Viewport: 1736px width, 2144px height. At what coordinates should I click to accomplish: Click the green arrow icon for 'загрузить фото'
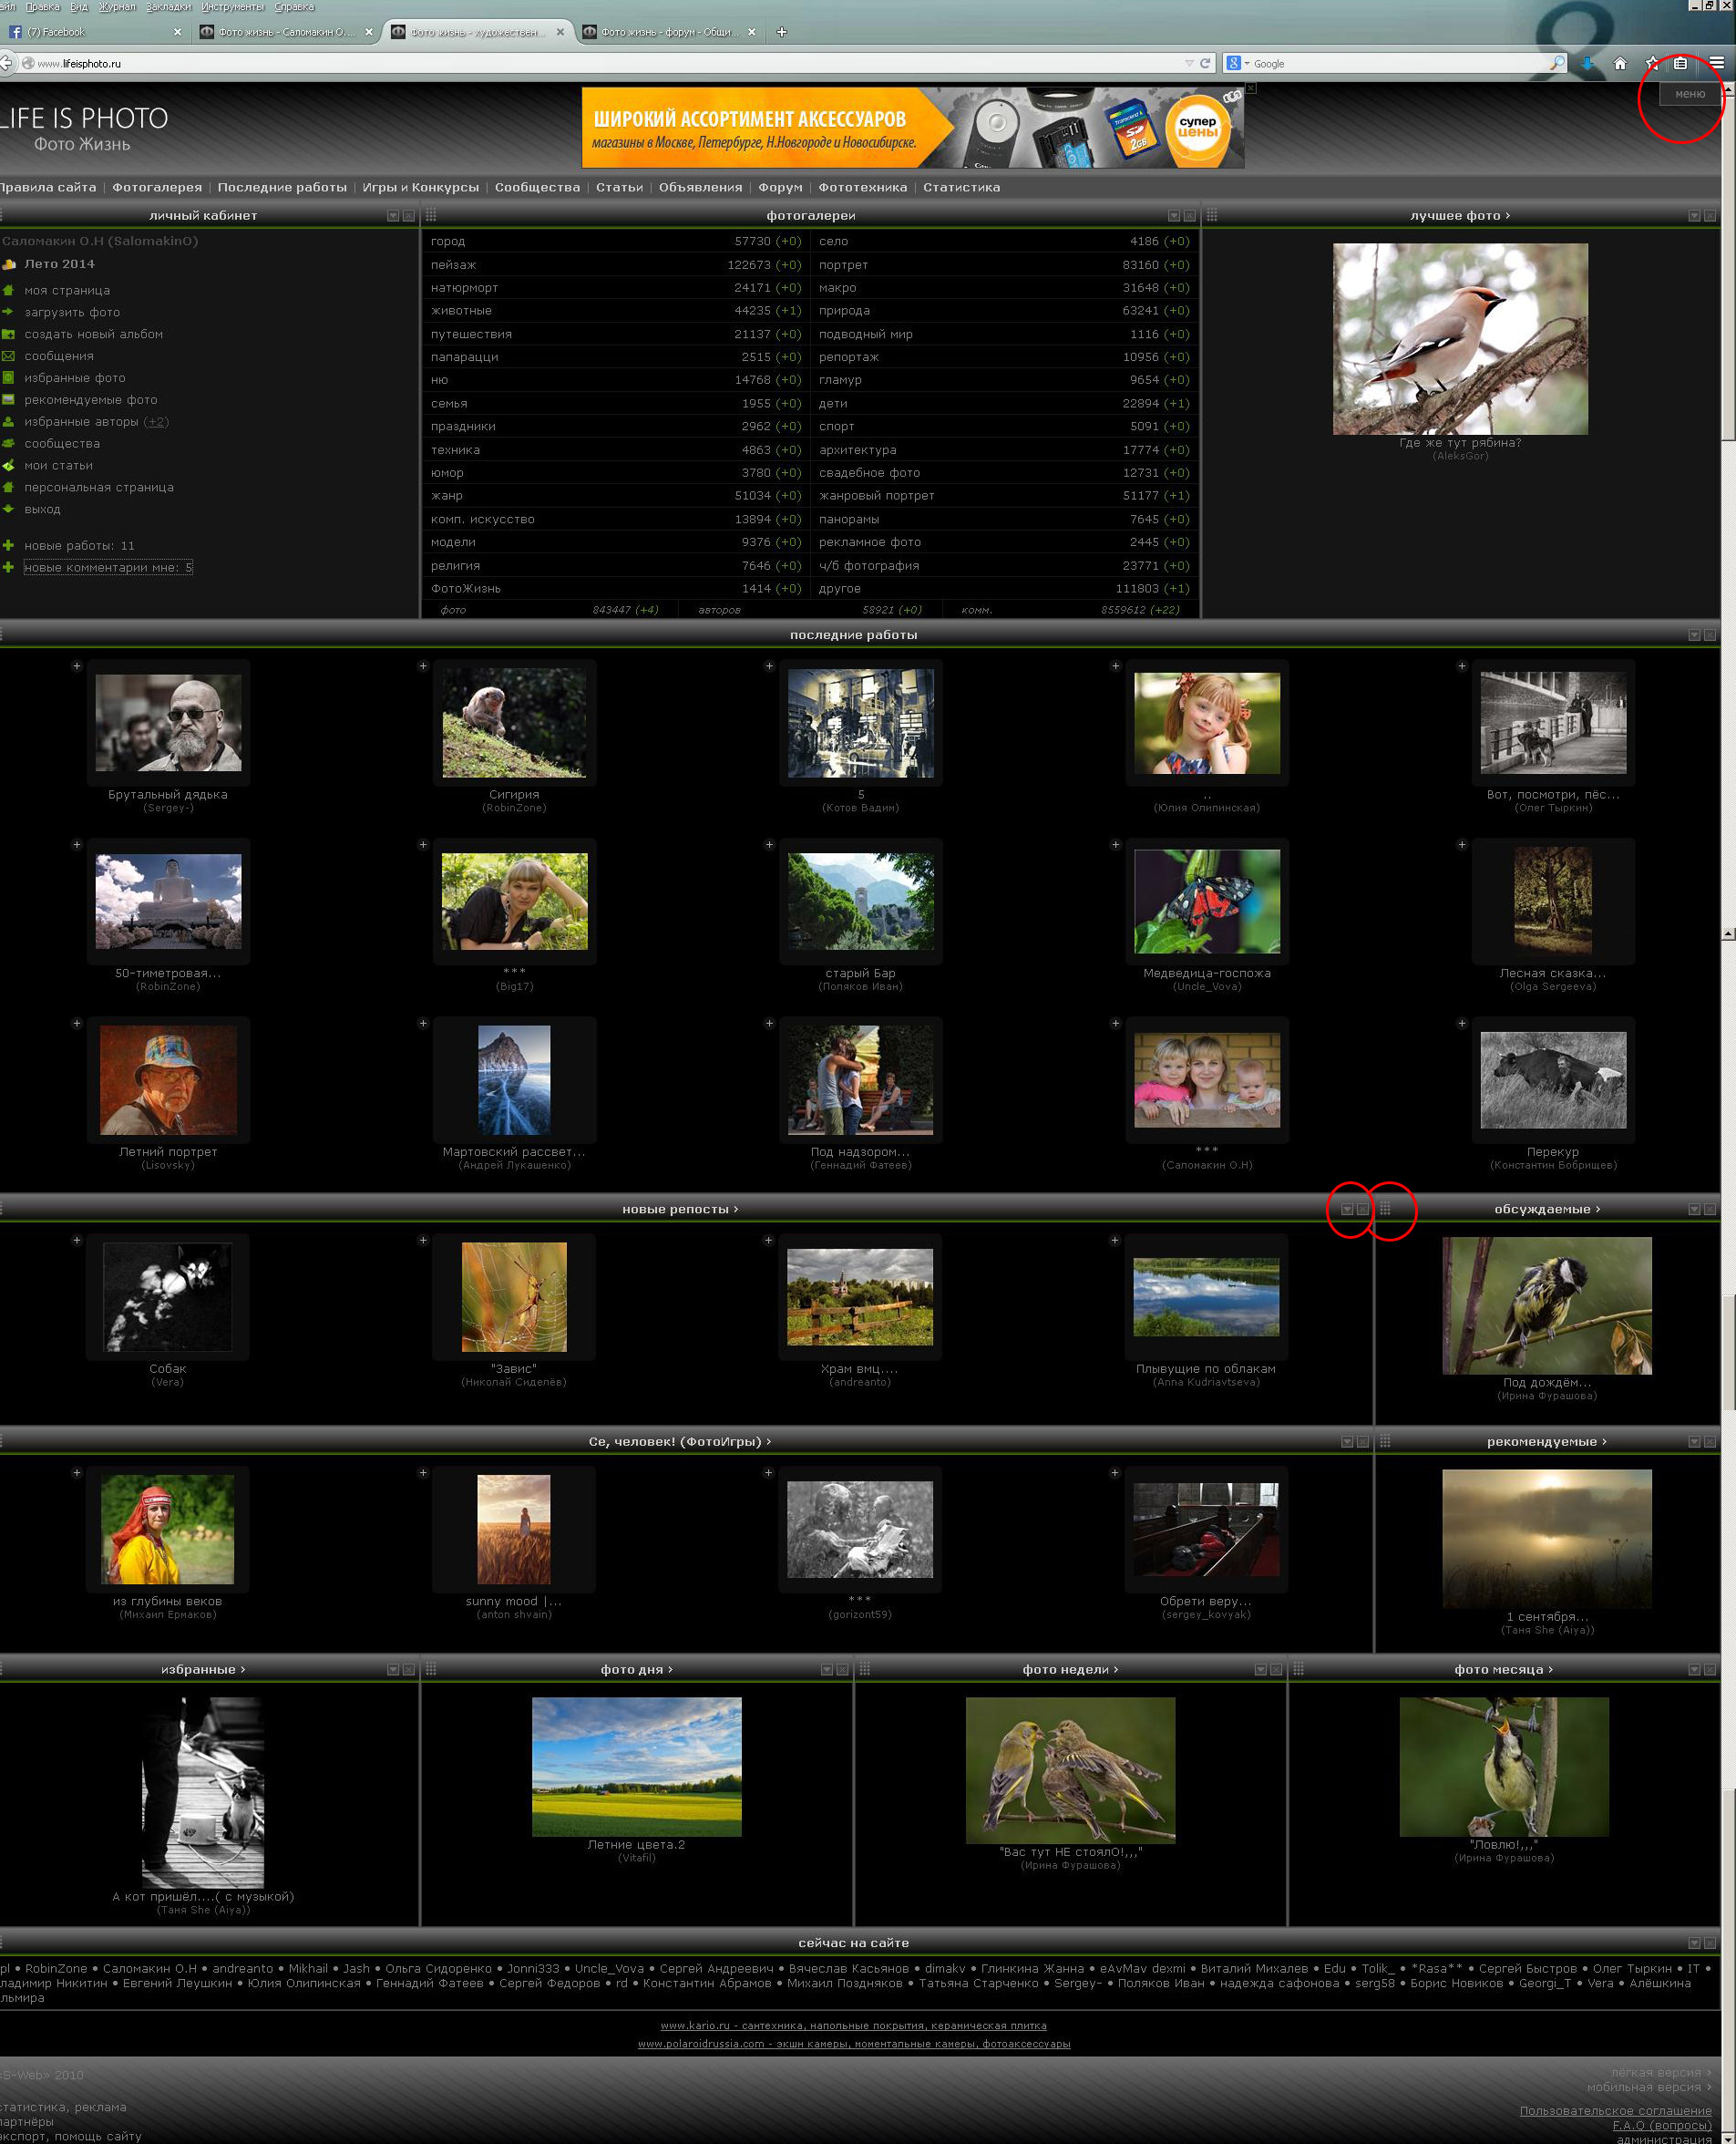tap(8, 312)
